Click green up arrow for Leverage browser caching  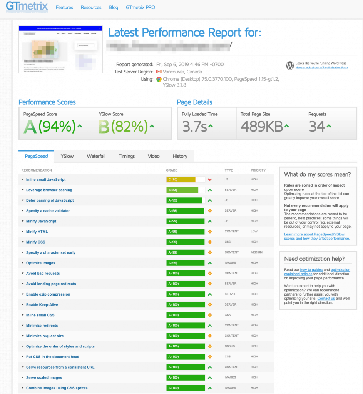(x=210, y=190)
